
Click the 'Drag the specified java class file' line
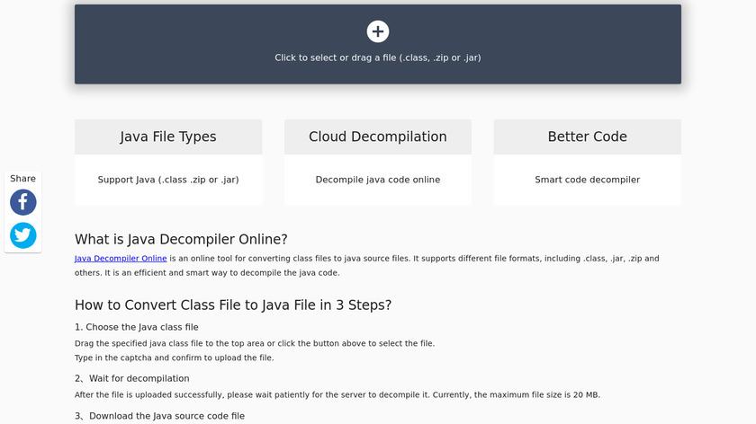click(255, 343)
